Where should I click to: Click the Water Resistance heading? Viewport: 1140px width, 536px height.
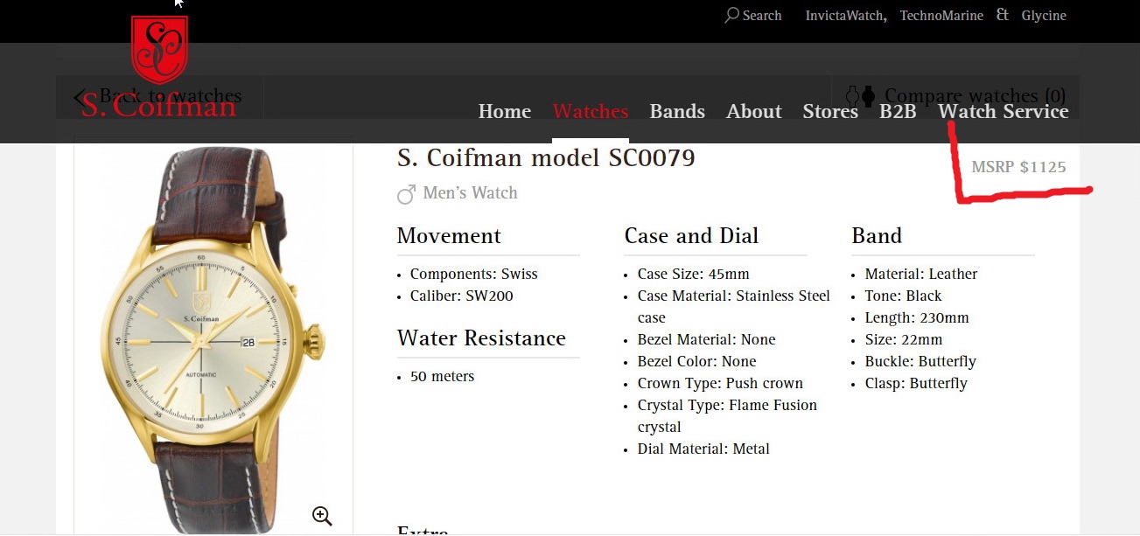tap(481, 338)
